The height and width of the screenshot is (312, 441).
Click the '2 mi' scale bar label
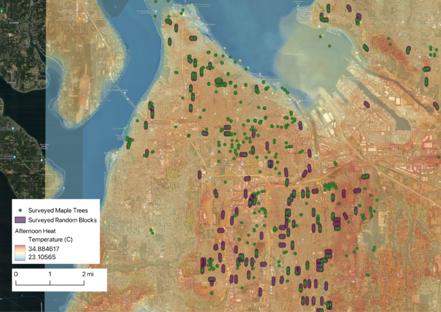coord(88,274)
